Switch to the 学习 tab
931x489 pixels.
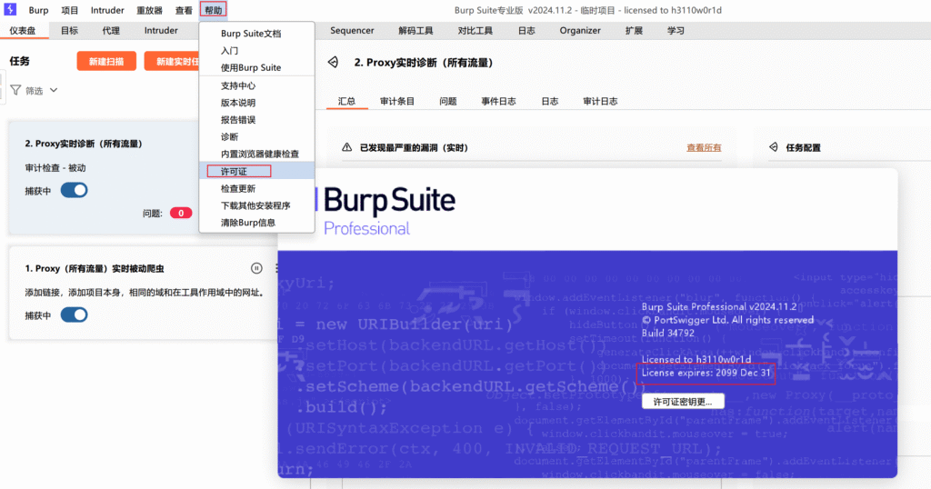[676, 30]
